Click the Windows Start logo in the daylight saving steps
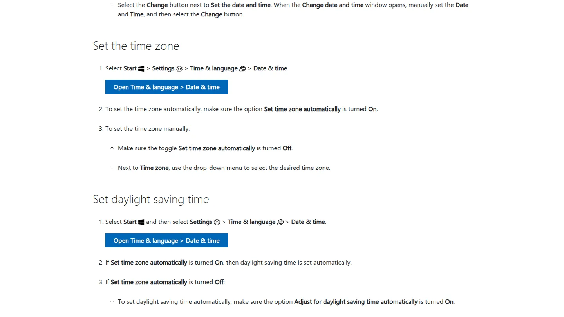The width and height of the screenshot is (564, 317). point(141,222)
